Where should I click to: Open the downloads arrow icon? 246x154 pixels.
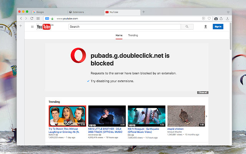tap(227, 18)
